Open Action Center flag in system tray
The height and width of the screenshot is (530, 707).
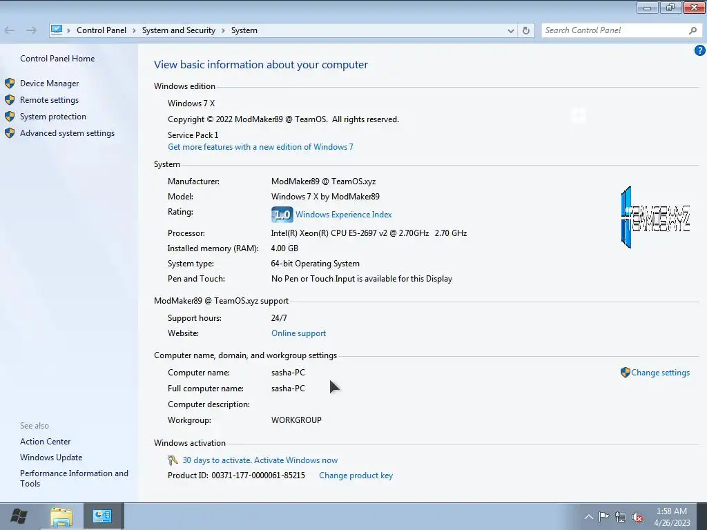603,516
